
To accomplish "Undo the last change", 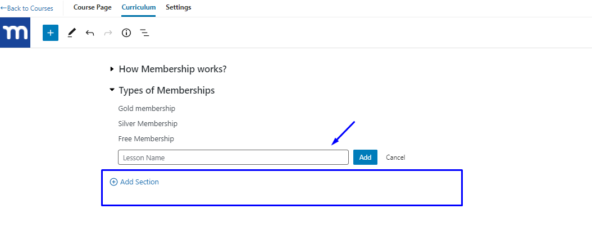I will point(89,33).
